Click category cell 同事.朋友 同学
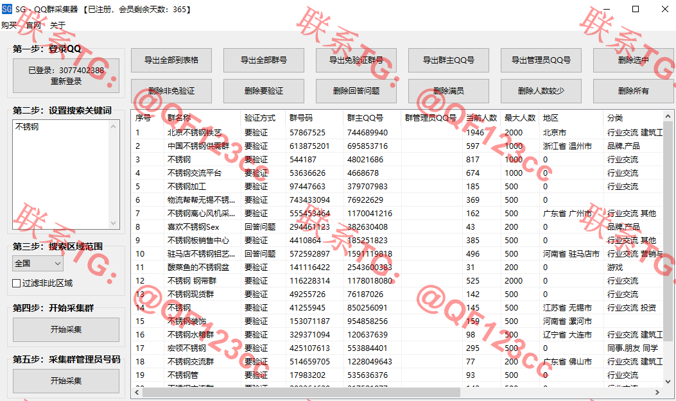 tap(632, 348)
